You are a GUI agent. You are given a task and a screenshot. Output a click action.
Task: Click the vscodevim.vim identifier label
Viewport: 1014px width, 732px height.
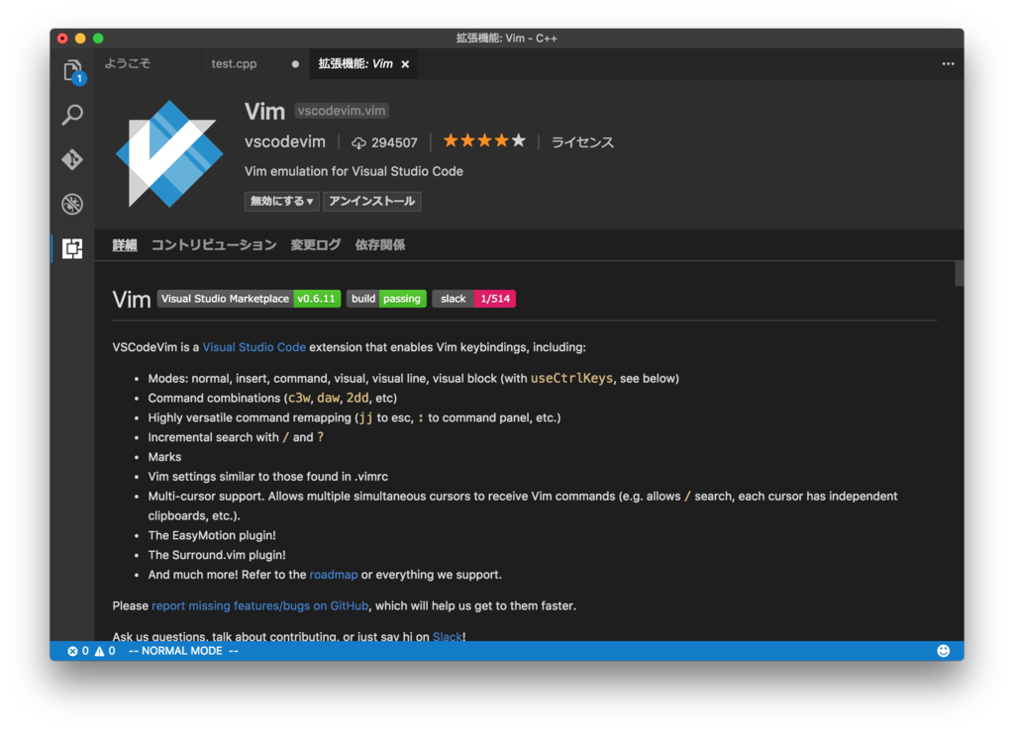(x=342, y=111)
